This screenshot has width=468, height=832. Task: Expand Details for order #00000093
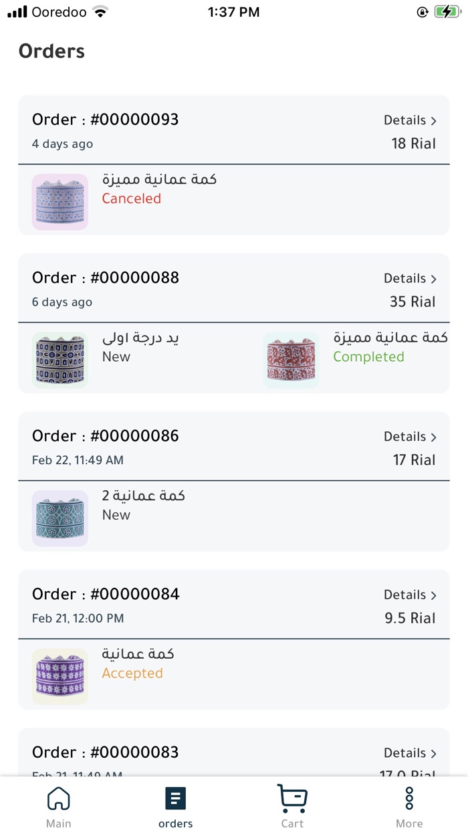click(410, 120)
